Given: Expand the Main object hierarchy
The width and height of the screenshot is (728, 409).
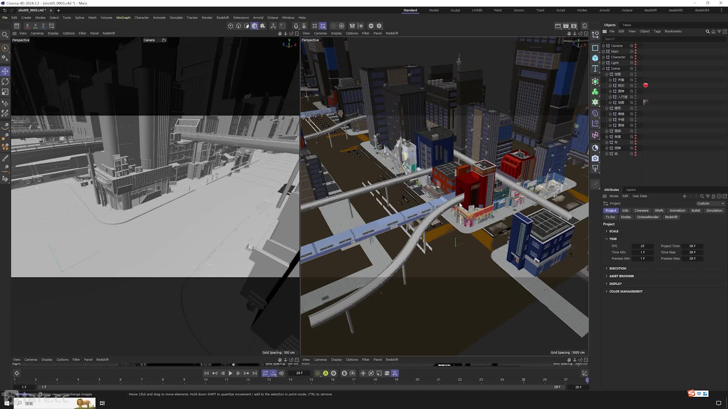Looking at the screenshot, I should point(603,52).
